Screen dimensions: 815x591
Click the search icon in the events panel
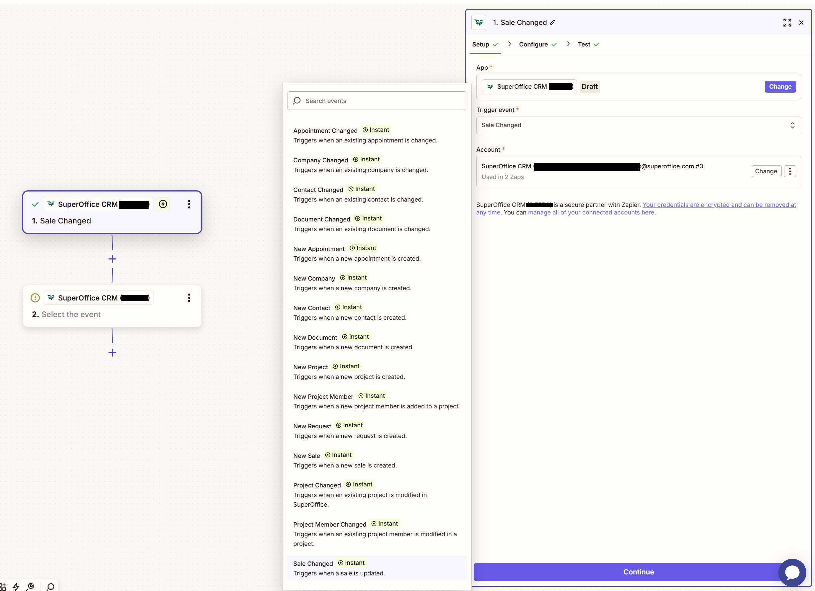click(x=297, y=101)
